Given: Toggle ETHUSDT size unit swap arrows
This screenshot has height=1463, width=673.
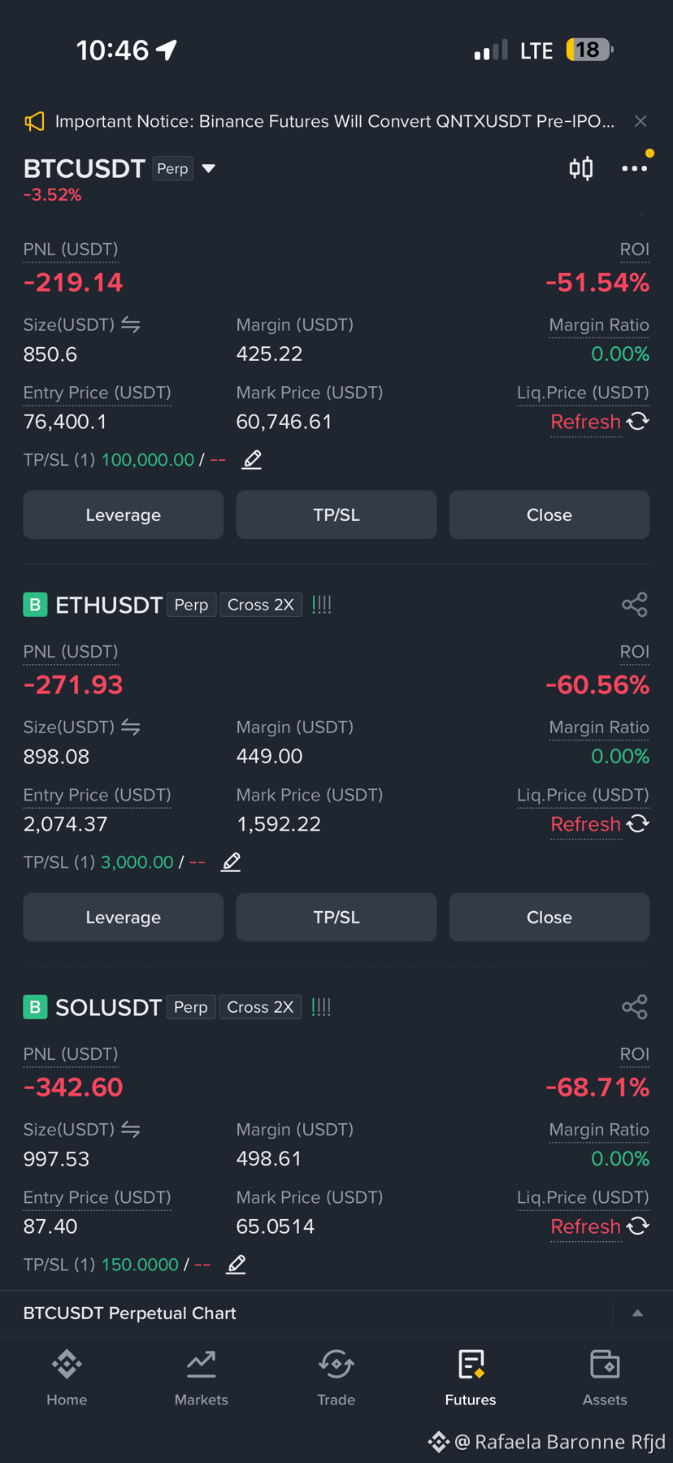Looking at the screenshot, I should click(131, 727).
